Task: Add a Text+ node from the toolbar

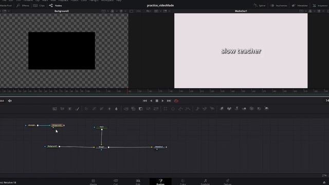Action: [70, 108]
